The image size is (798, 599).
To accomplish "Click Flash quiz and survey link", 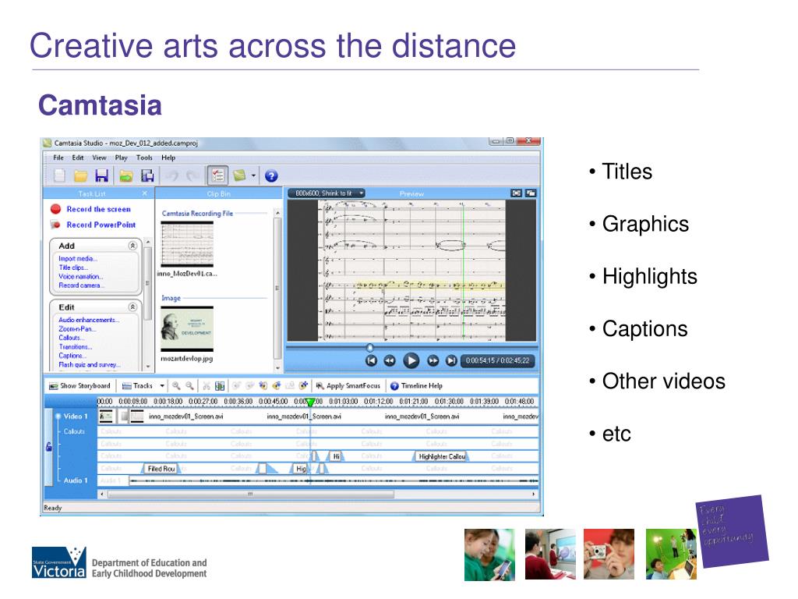I will [x=90, y=365].
